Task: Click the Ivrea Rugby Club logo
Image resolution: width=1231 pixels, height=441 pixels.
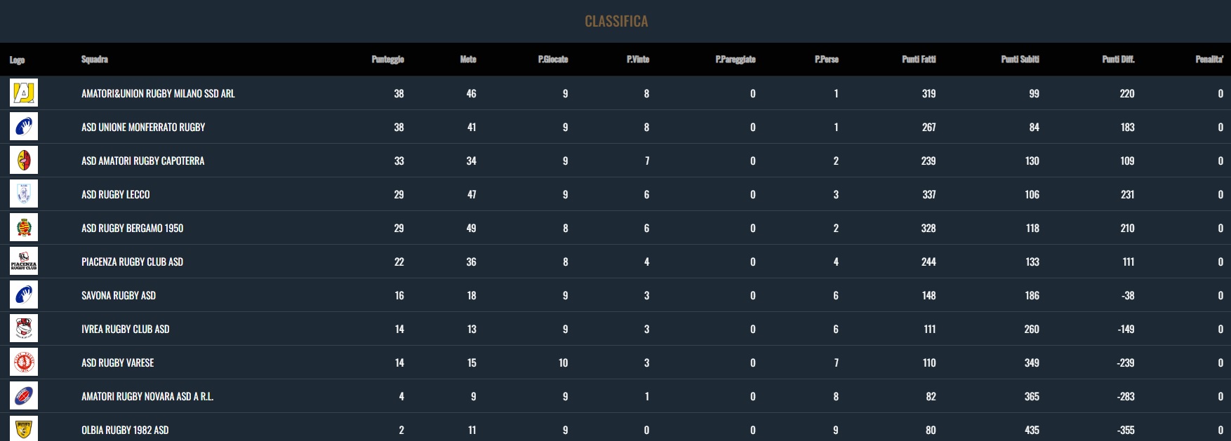Action: click(x=24, y=329)
